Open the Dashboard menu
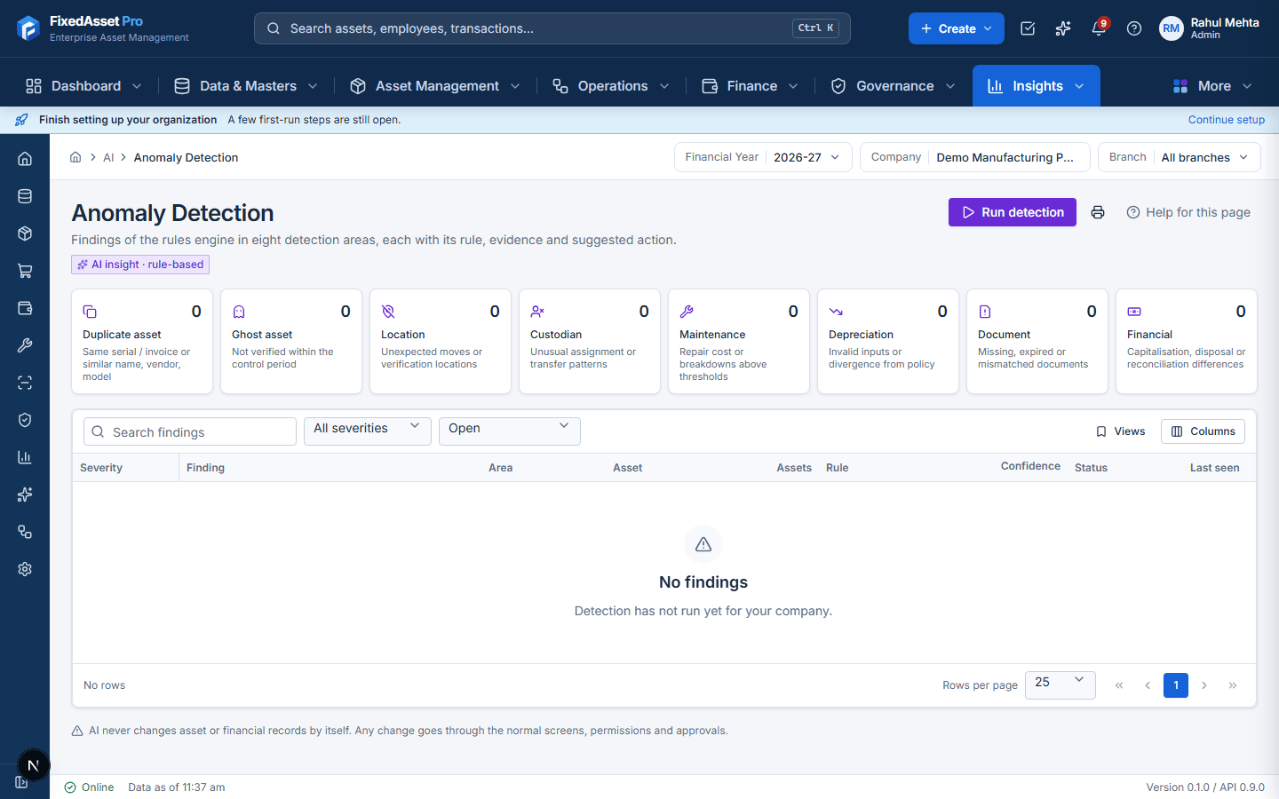The width and height of the screenshot is (1279, 799). tap(83, 86)
